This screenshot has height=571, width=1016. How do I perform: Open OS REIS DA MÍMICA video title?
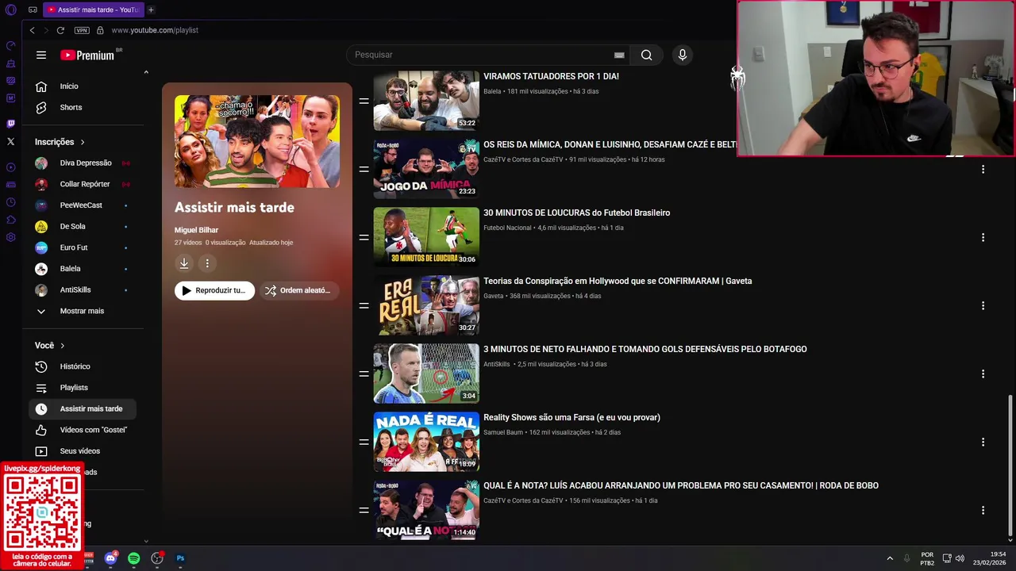[610, 144]
